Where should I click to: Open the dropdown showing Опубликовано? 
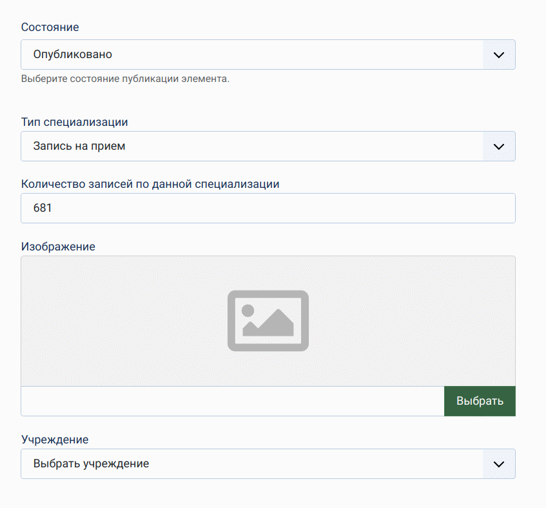pos(251,55)
